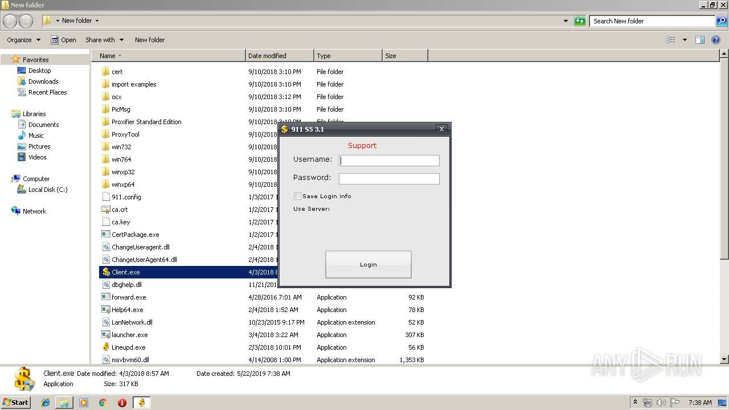Click the Open toolbar button
The image size is (729, 410).
tap(63, 40)
